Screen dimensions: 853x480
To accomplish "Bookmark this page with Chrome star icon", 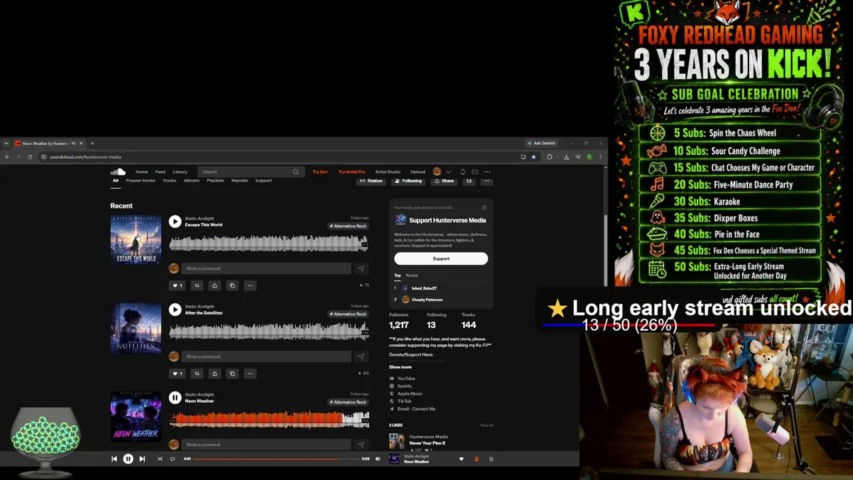I will tap(534, 157).
